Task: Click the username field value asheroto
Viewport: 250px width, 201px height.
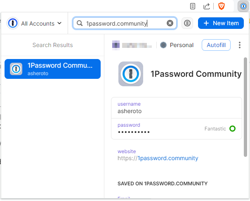Action: click(x=130, y=111)
